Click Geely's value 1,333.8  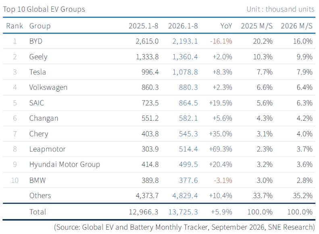pyautogui.click(x=147, y=57)
